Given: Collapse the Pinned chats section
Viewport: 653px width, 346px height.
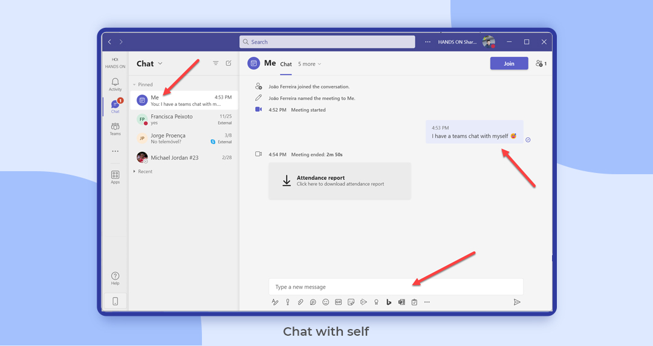Looking at the screenshot, I should [x=143, y=85].
